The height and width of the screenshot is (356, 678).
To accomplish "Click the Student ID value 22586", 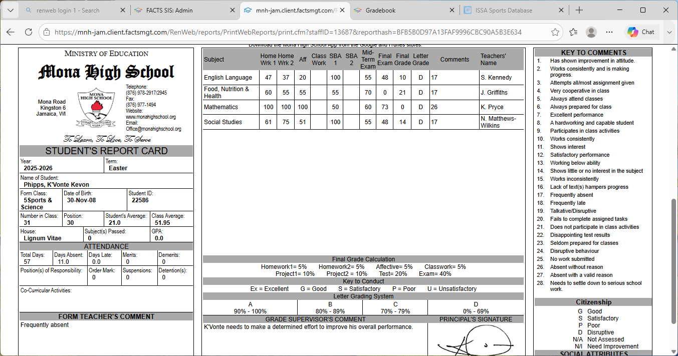I will point(140,200).
